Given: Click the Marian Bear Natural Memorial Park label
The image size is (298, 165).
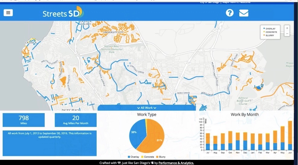Looking at the screenshot, I should tap(112, 49).
